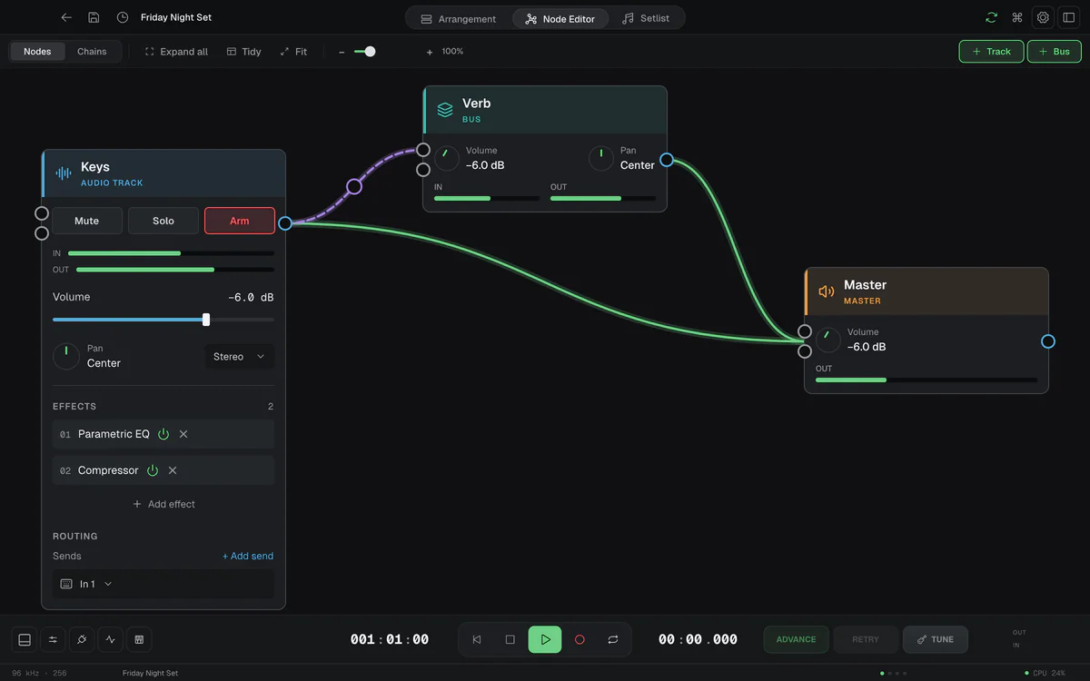The width and height of the screenshot is (1090, 681).
Task: Toggle the loop button in transport
Action: [x=613, y=639]
